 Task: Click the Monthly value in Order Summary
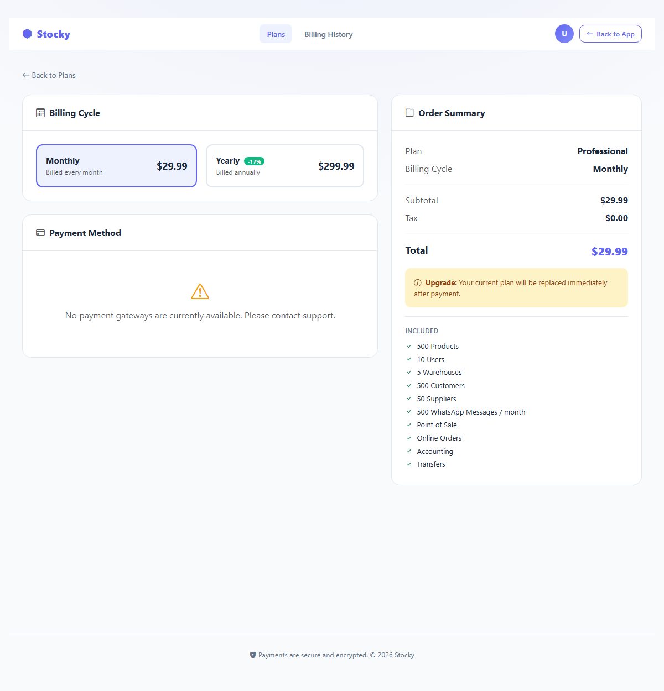coord(610,169)
